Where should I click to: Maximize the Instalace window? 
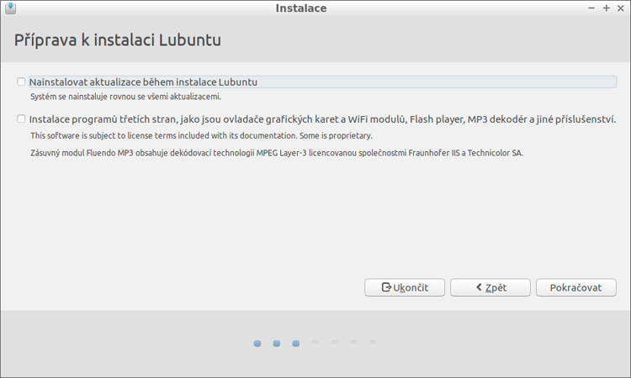pos(606,8)
